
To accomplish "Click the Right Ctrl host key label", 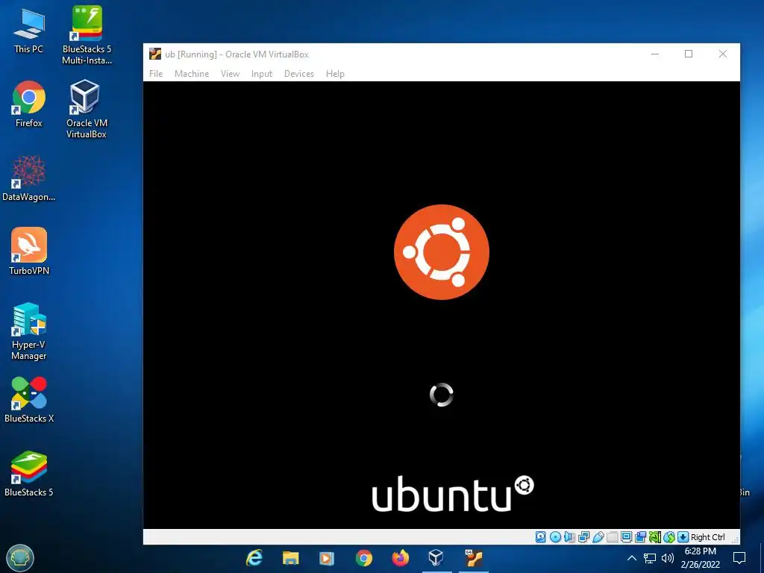I will click(708, 537).
